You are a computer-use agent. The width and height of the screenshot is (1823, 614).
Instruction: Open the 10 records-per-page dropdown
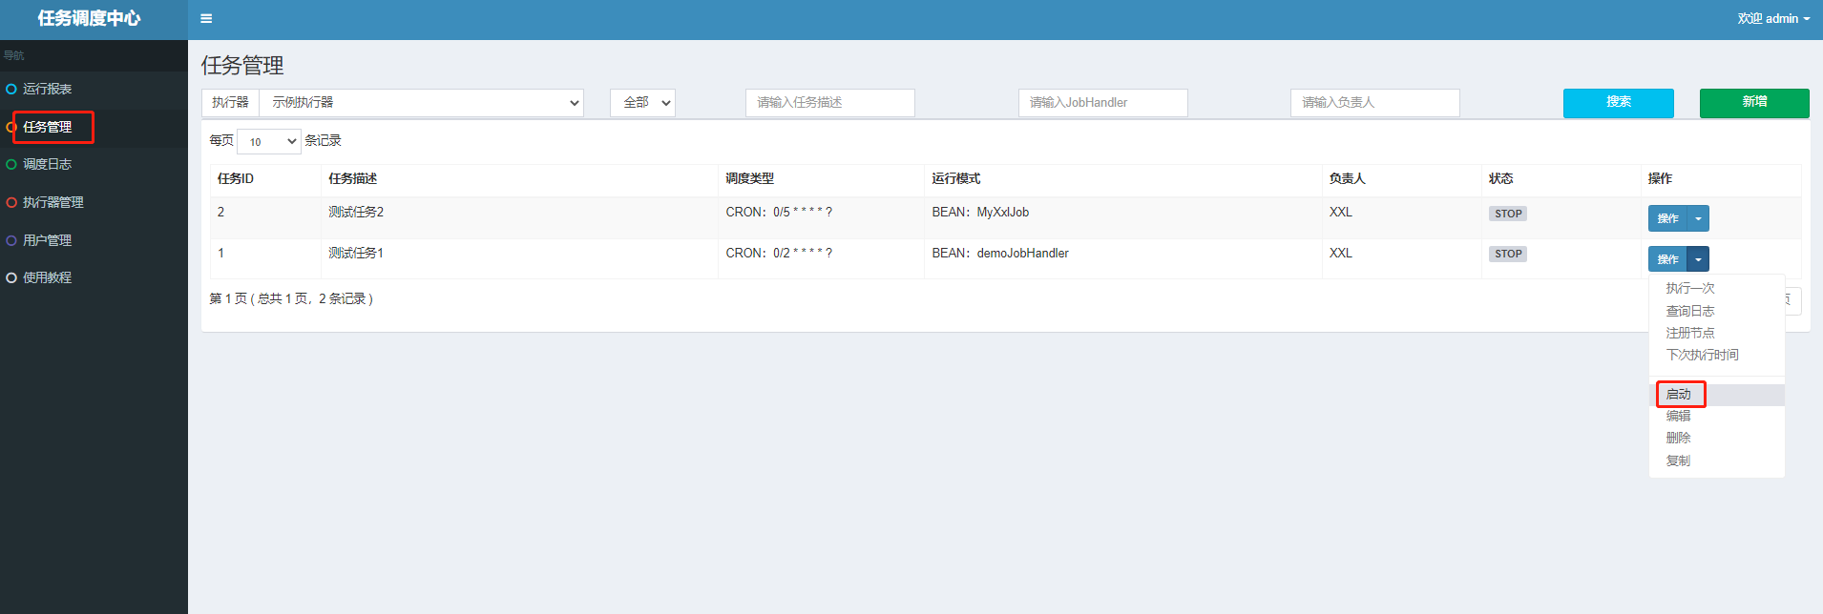pos(269,141)
